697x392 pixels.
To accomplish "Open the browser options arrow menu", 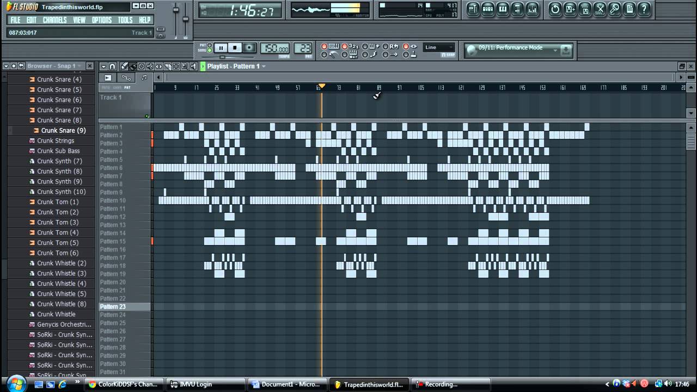I will click(7, 66).
